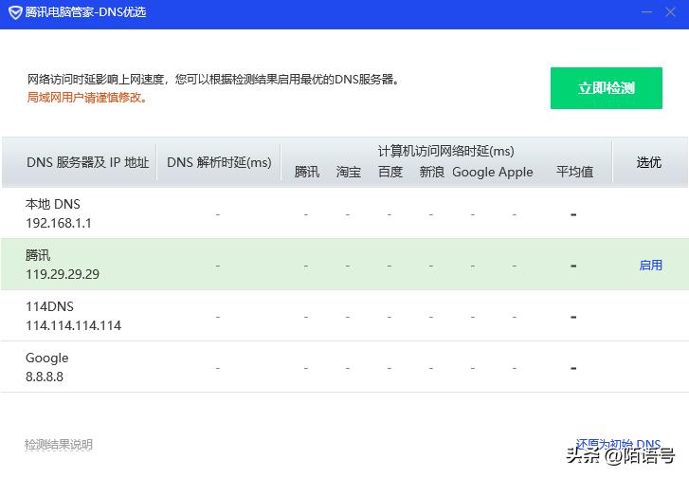
Task: Click 启用 for Tencent DNS row
Action: coord(650,266)
